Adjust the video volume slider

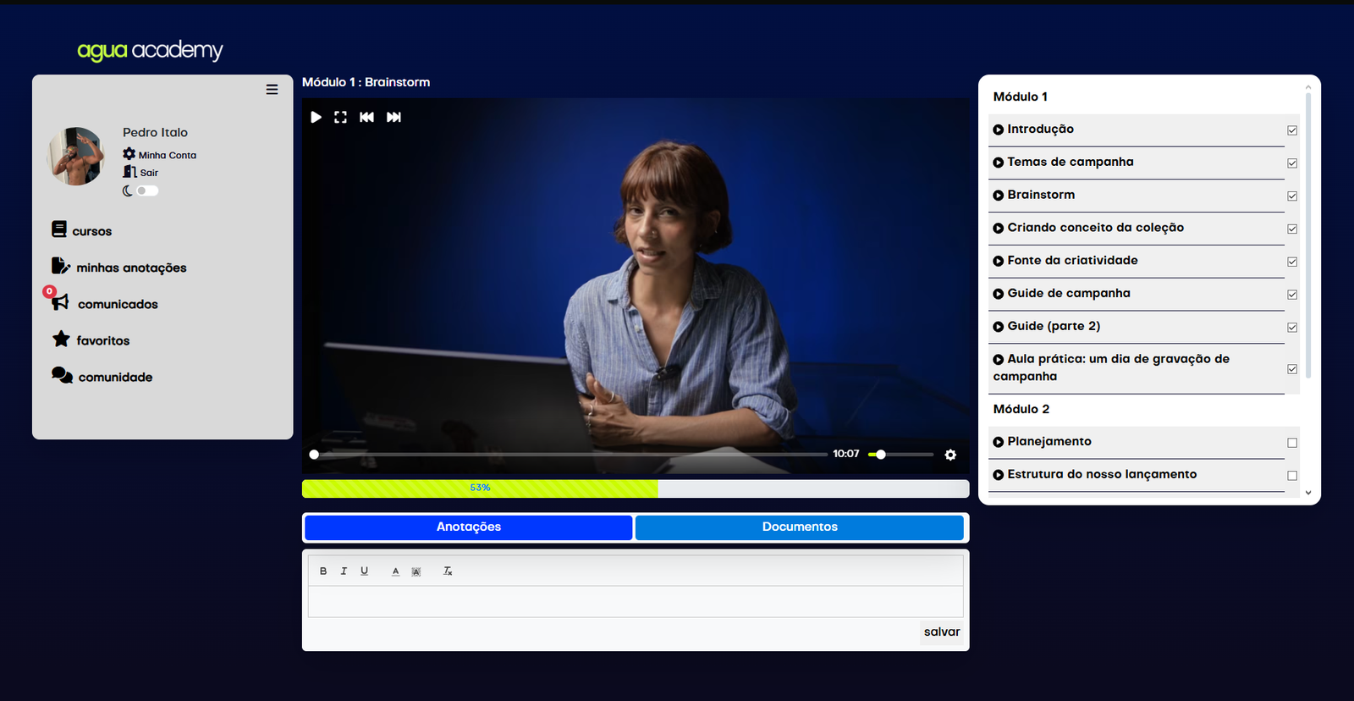[x=900, y=455]
